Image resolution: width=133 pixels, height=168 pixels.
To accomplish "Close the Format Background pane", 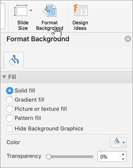I will 128,39.
